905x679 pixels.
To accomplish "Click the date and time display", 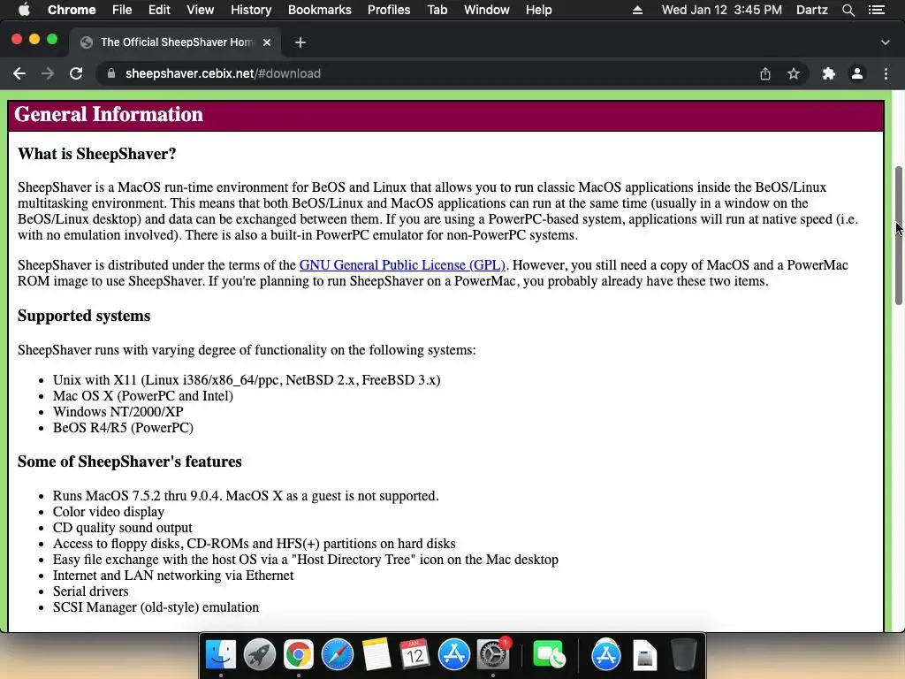I will tap(721, 10).
